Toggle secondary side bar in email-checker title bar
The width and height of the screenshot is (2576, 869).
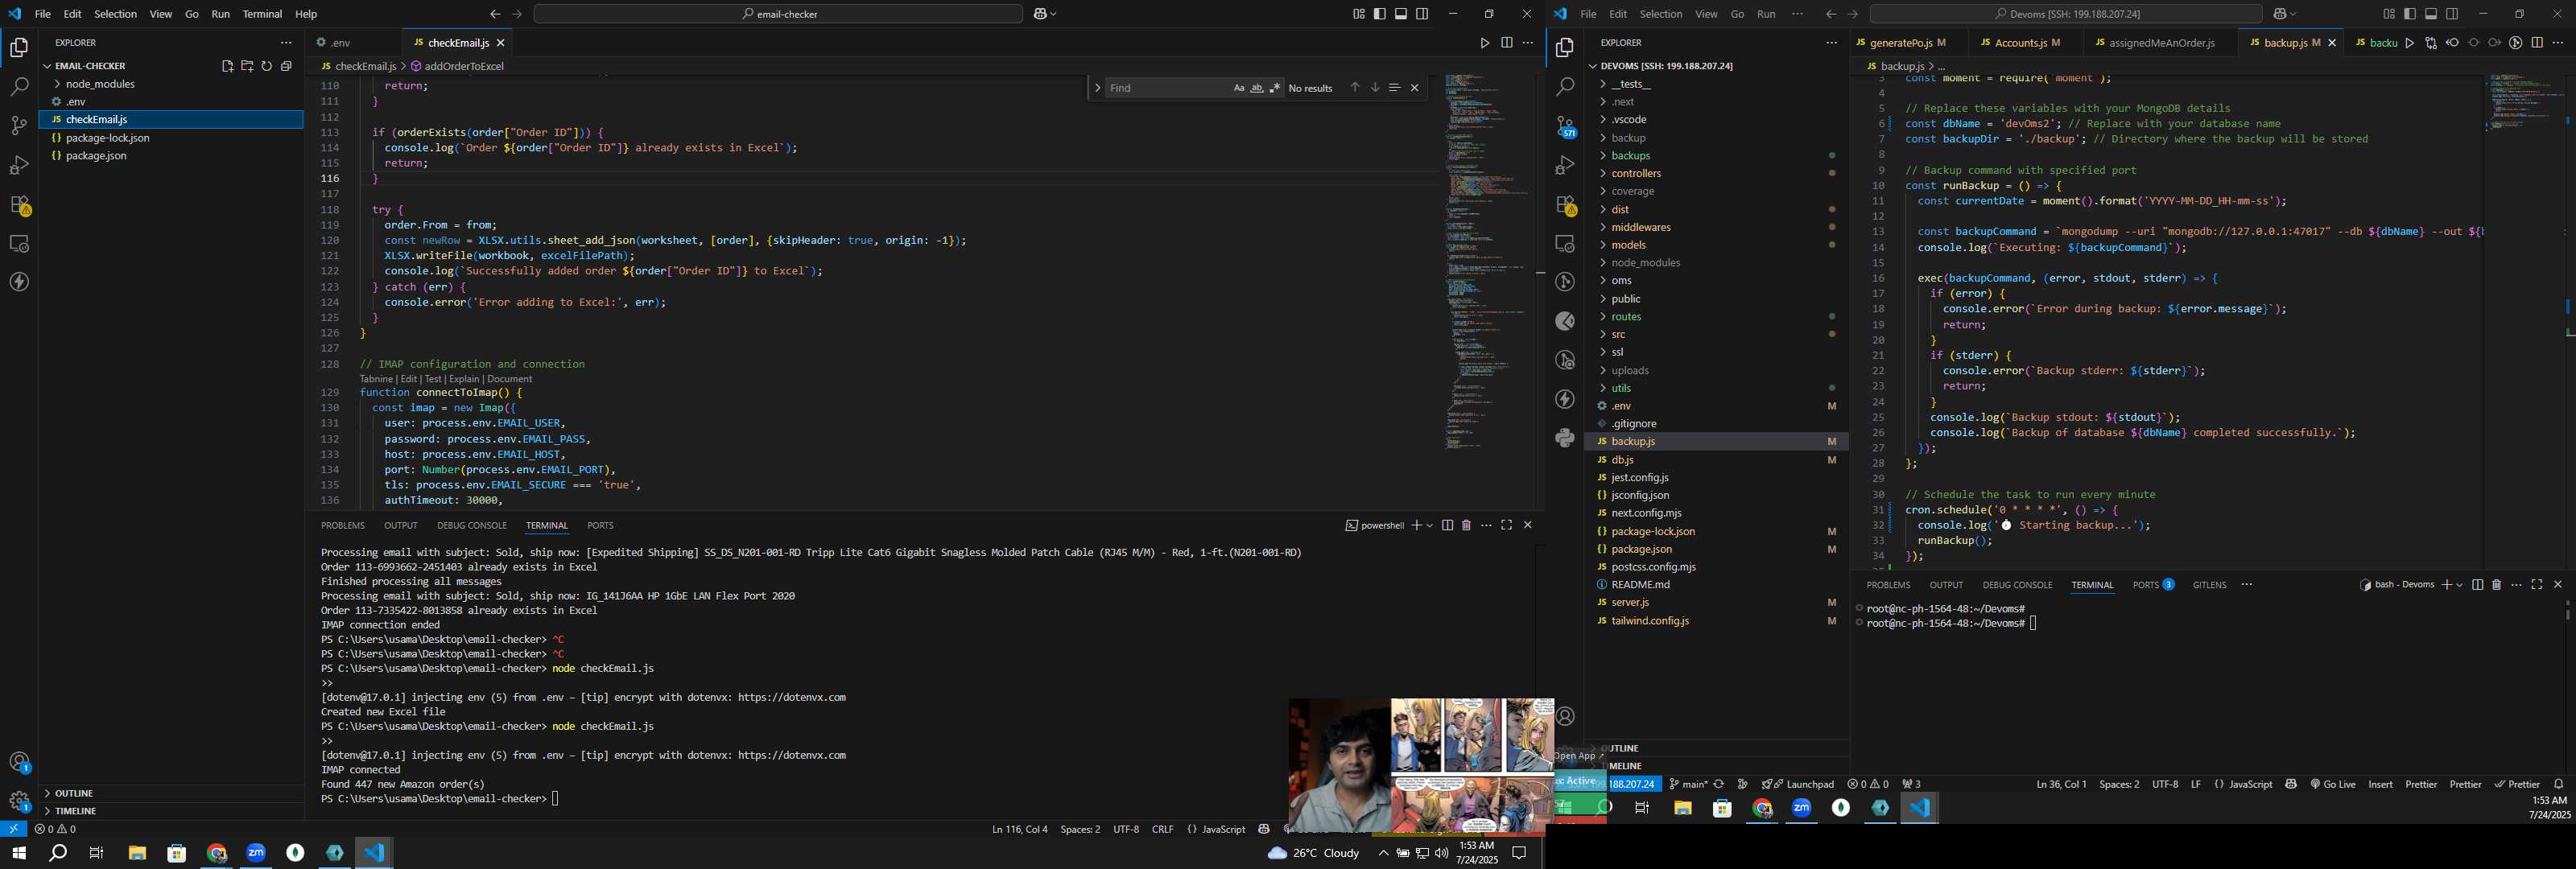click(x=1422, y=14)
